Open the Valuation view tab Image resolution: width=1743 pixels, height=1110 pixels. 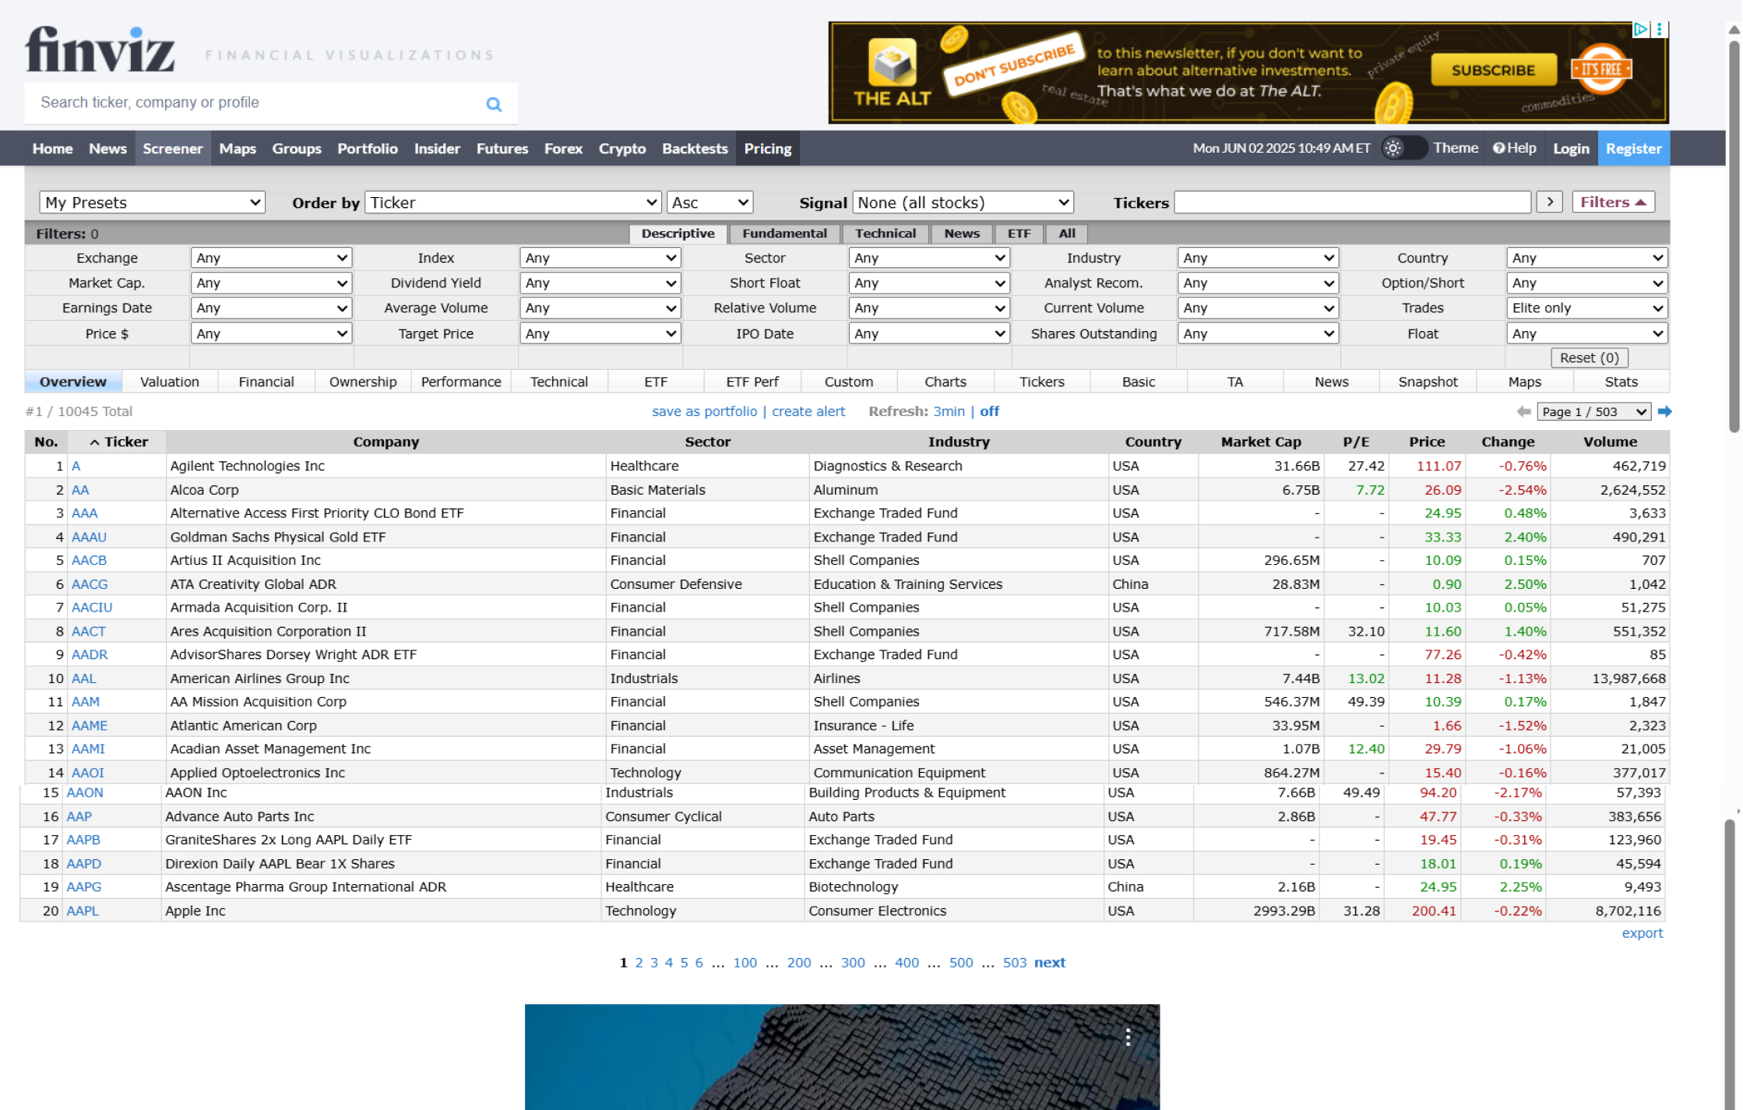click(170, 382)
